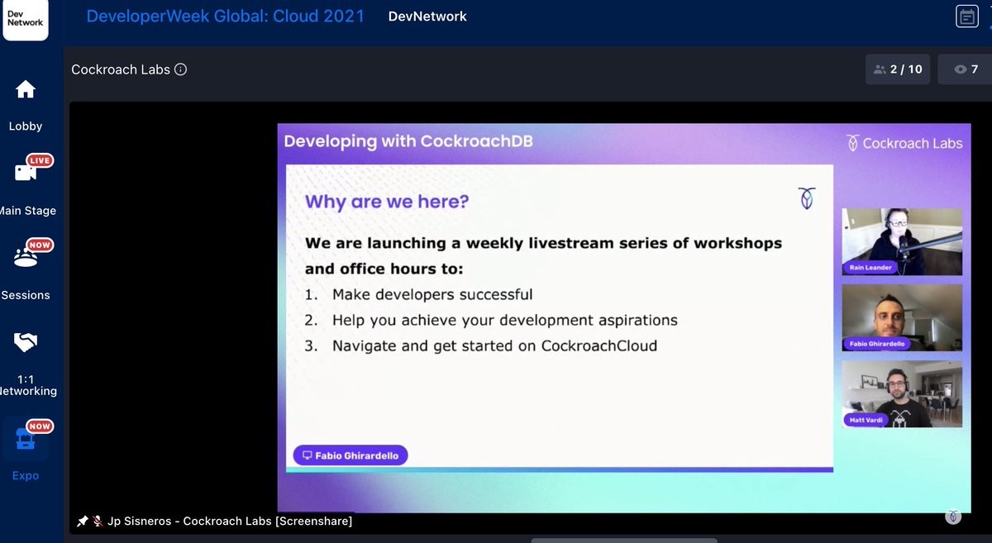Click the Matt Vardi name tag
The height and width of the screenshot is (543, 992).
pos(866,420)
